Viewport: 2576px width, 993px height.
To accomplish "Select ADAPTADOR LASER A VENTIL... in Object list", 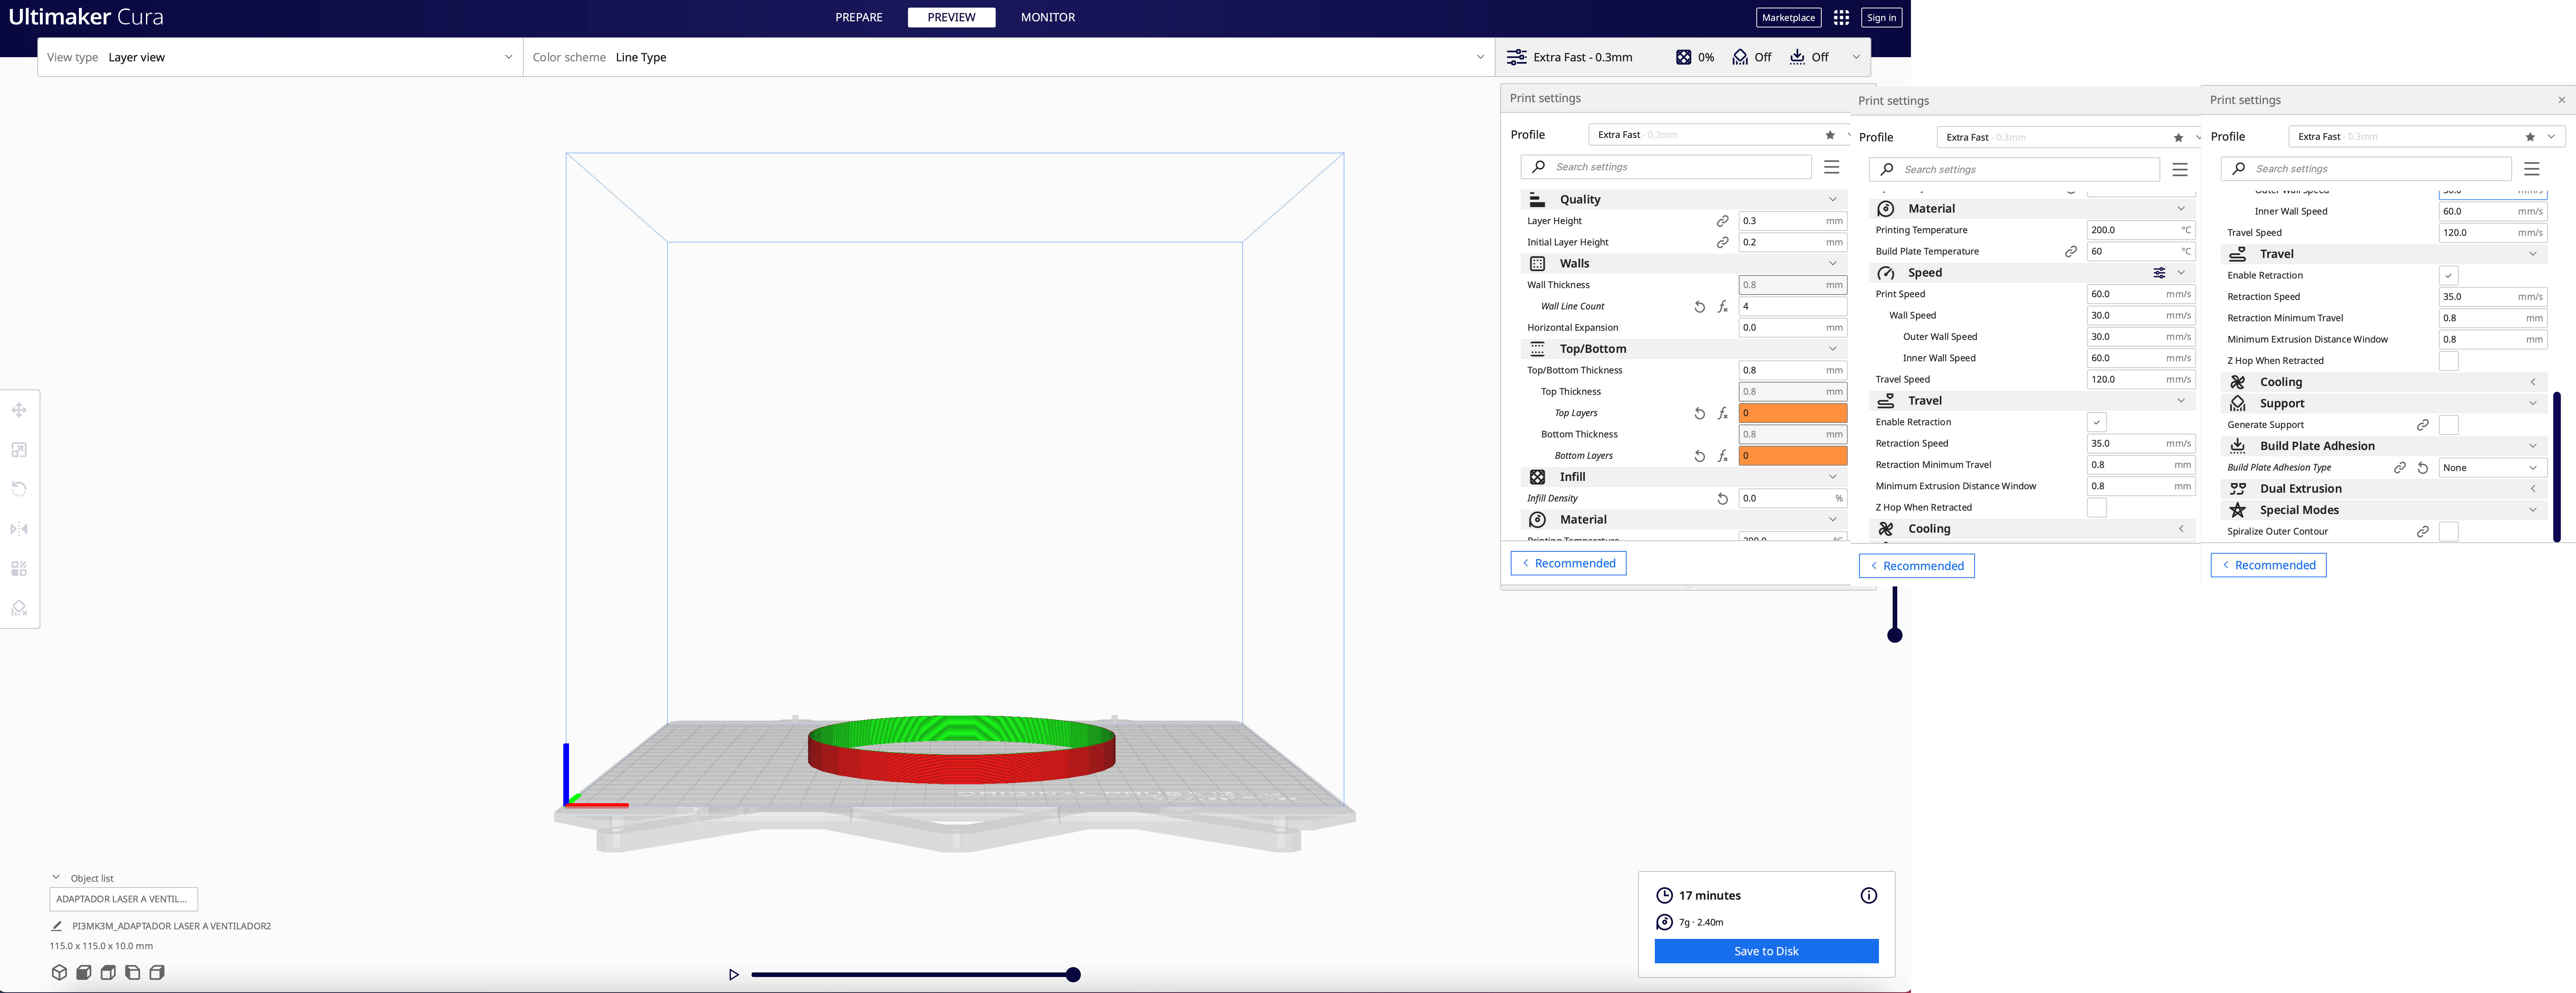I will pos(123,899).
